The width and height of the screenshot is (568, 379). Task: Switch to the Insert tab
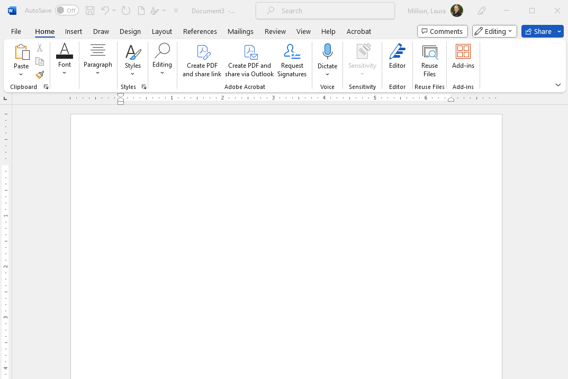(74, 31)
